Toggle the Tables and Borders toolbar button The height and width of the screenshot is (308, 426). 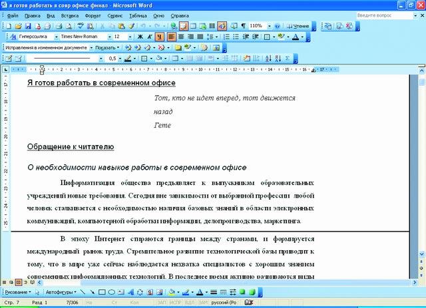(184, 26)
